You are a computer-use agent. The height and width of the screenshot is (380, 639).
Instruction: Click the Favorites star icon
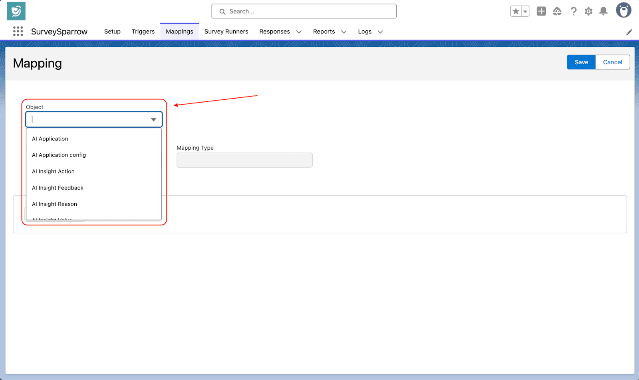click(516, 12)
